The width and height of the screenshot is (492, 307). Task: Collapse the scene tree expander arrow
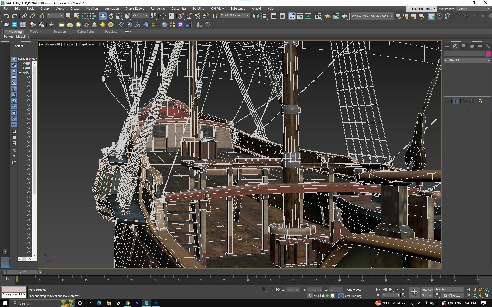click(x=20, y=73)
